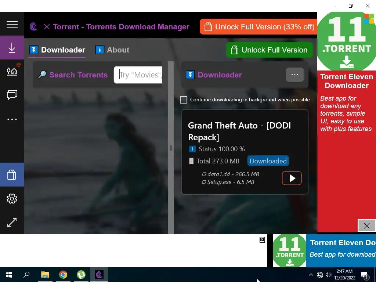Open the home sidebar icon with 100 badge
376x282 pixels.
[x=12, y=71]
